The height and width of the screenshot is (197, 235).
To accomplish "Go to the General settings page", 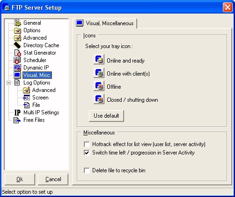I will click(32, 23).
